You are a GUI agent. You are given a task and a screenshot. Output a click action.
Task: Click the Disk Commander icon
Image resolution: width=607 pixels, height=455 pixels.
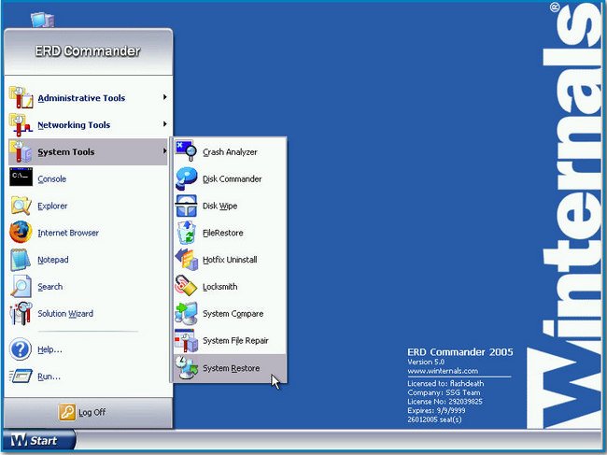coord(186,178)
